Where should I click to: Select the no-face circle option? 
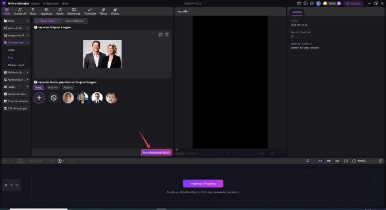[x=54, y=98]
